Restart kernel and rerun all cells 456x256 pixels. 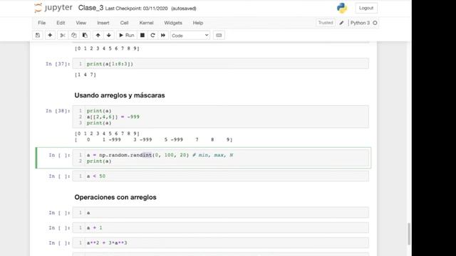[163, 36]
